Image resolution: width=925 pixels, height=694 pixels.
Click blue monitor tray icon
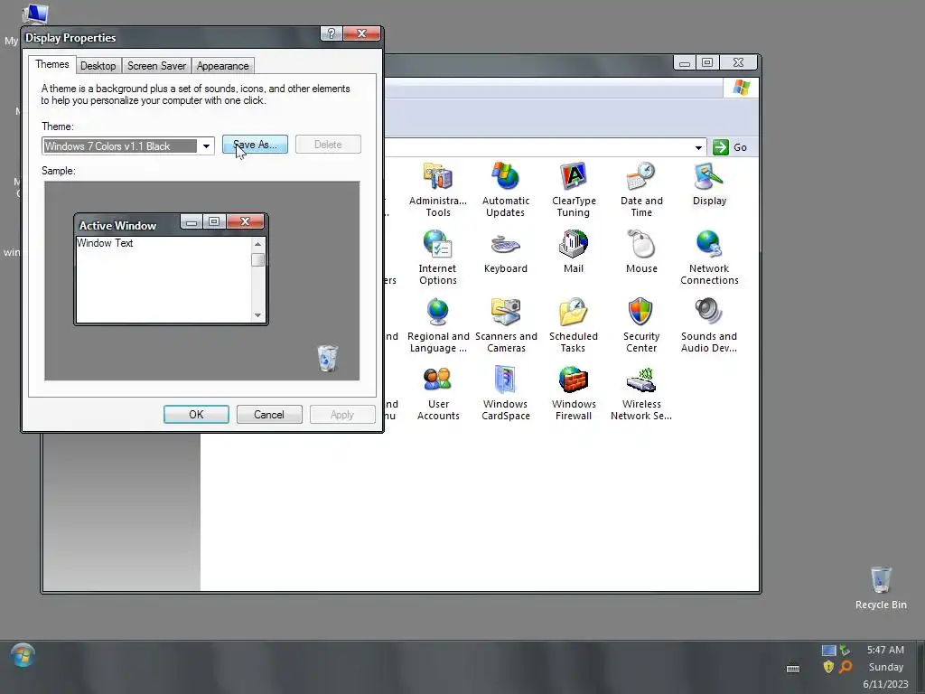pos(828,651)
